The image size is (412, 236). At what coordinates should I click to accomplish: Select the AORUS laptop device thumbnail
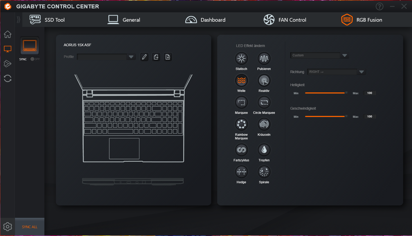[30, 46]
